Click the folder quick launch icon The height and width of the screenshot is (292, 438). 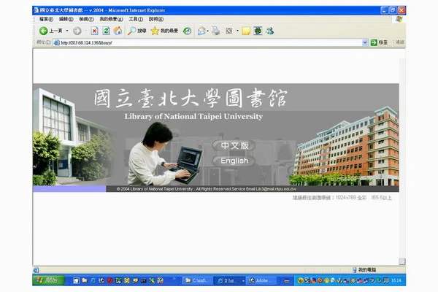[x=85, y=280]
